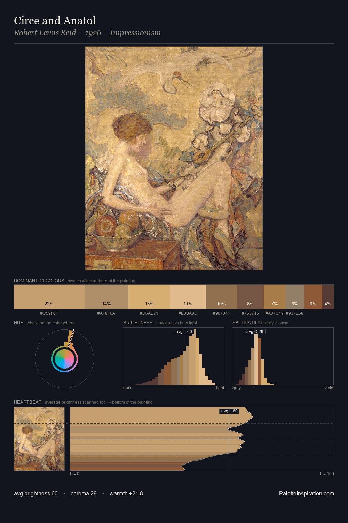The image size is (348, 523).
Task: Click the title 'Circe and Anatol'
Action: tap(55, 21)
